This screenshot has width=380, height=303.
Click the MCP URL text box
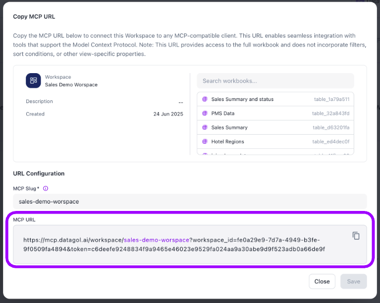point(190,245)
